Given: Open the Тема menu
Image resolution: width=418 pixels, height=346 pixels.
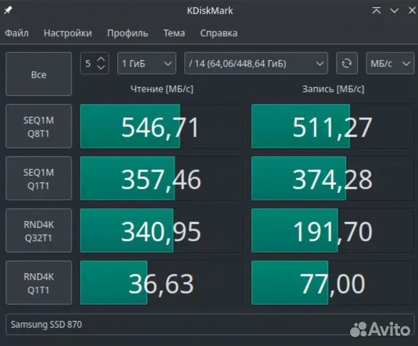Looking at the screenshot, I should point(174,33).
